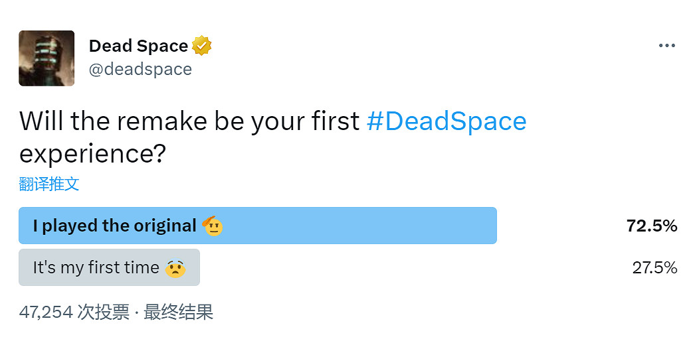Click the fearful face emoji

click(x=175, y=267)
